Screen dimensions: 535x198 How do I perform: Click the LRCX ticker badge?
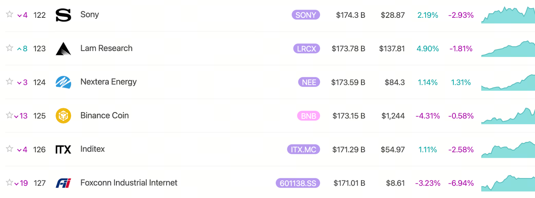(x=306, y=49)
